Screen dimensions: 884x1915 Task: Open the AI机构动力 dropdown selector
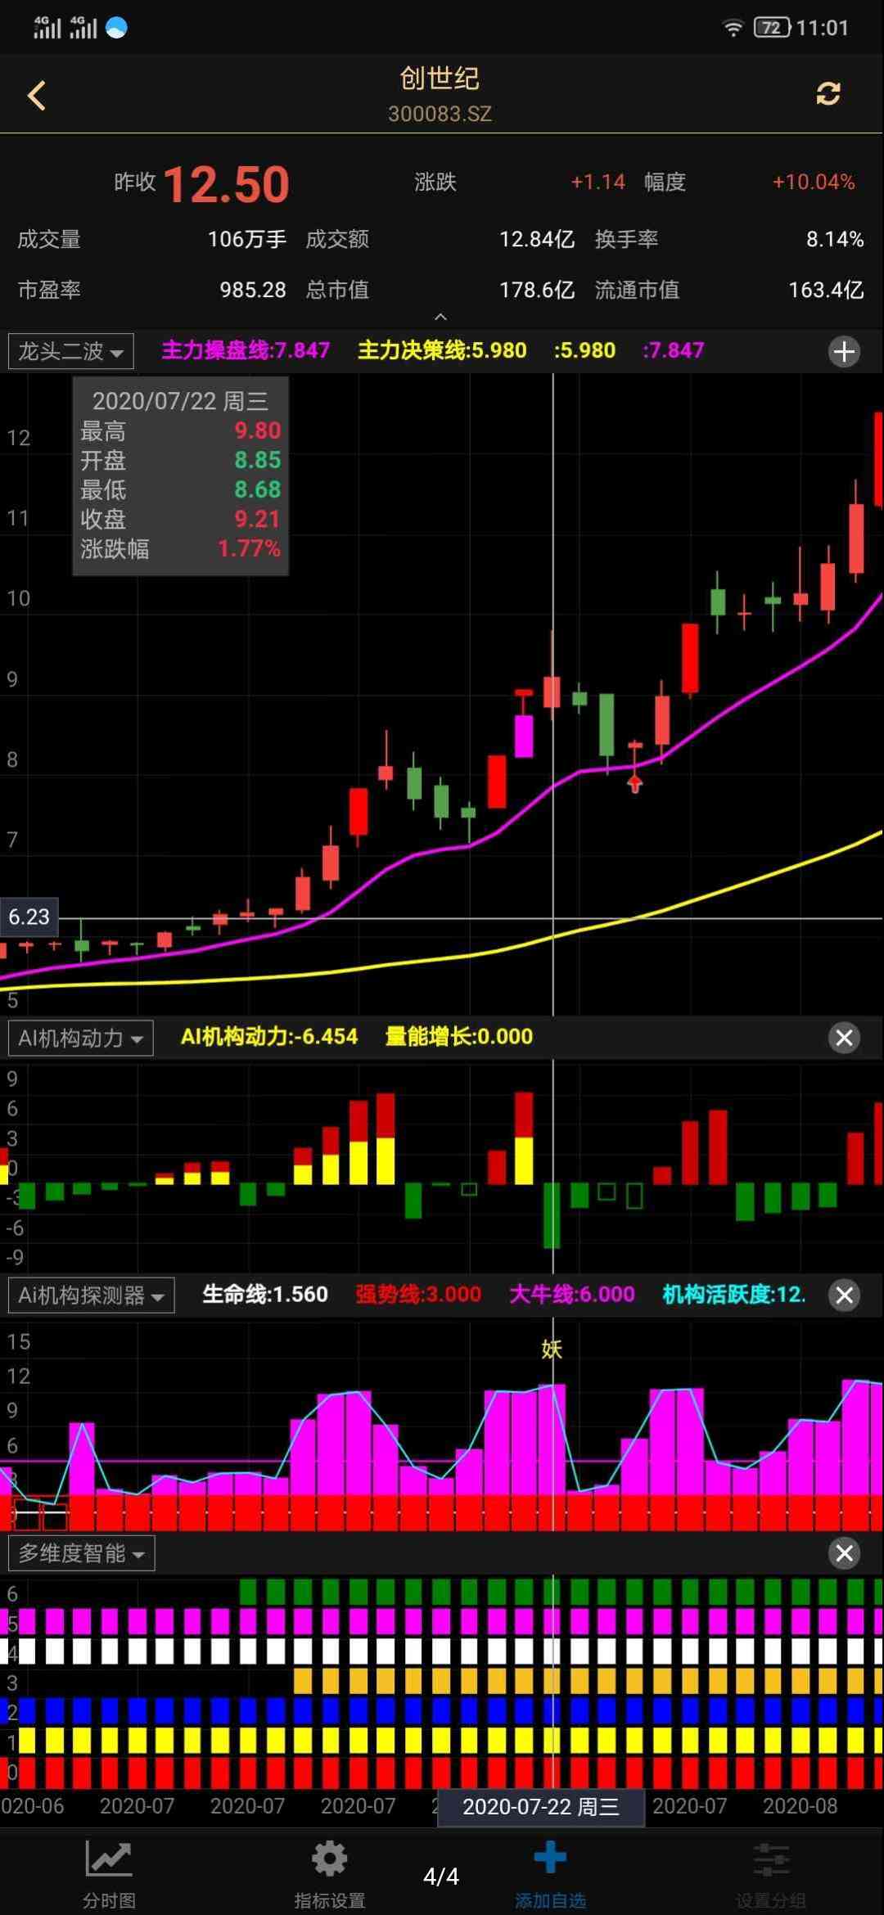click(x=80, y=1039)
